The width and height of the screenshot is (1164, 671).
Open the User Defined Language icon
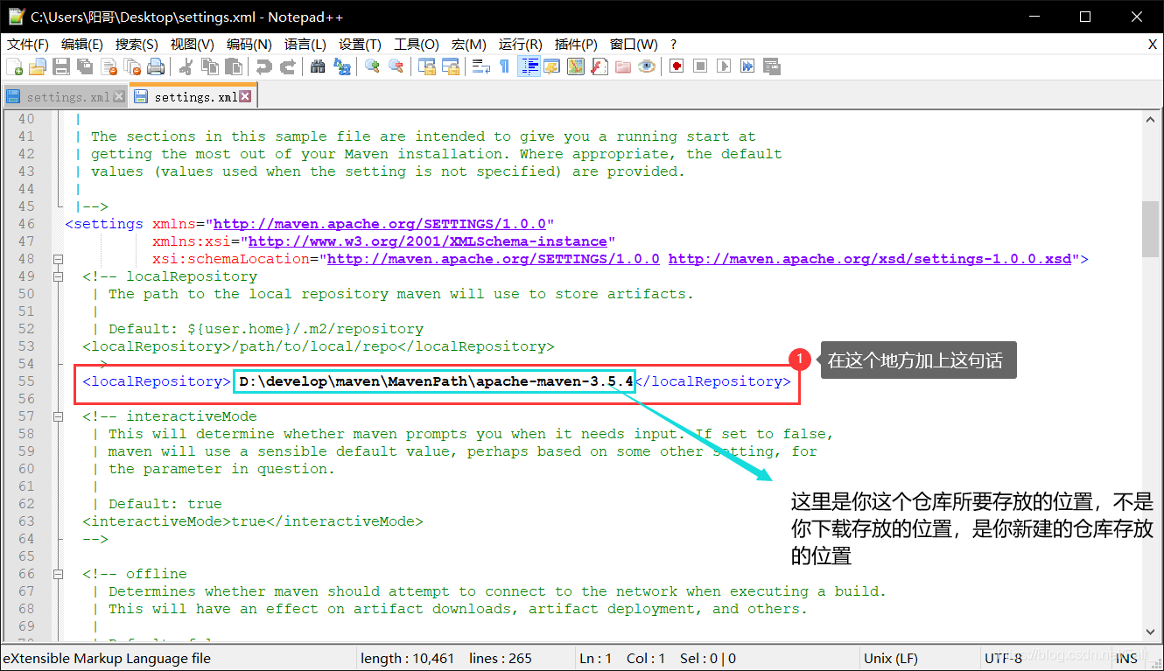[551, 66]
